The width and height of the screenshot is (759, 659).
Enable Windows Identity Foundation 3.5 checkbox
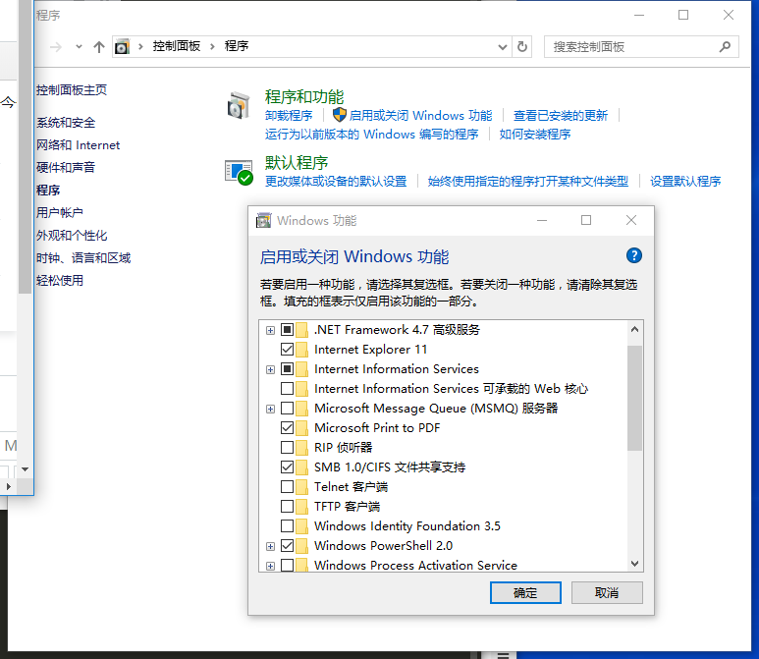point(287,525)
